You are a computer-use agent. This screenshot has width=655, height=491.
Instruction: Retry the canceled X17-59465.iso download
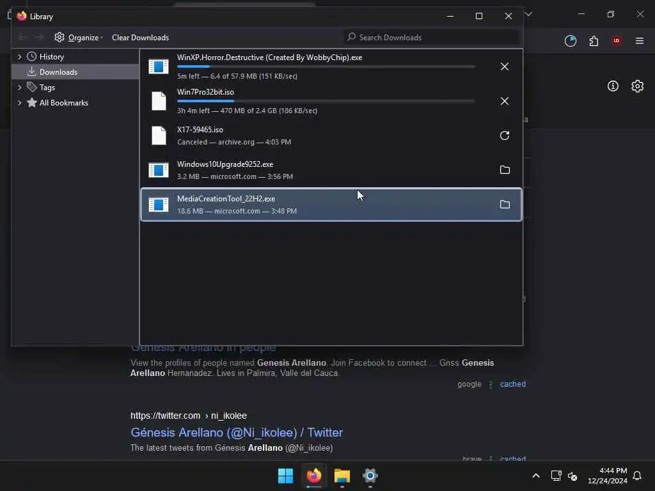point(505,136)
